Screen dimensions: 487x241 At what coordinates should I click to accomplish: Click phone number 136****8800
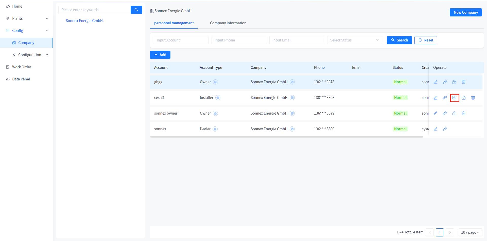tap(324, 129)
